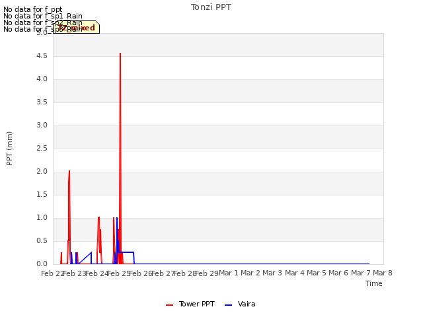This screenshot has width=423, height=317.
Task: Click the 1.5 y-axis tick label
Action: (42, 195)
